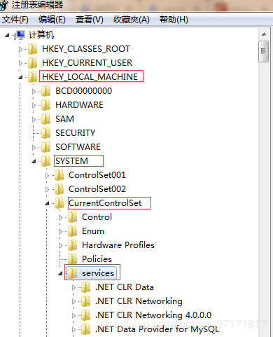273x337 pixels.
Task: Collapse SYSTEM node arrow
Action: coord(34,161)
